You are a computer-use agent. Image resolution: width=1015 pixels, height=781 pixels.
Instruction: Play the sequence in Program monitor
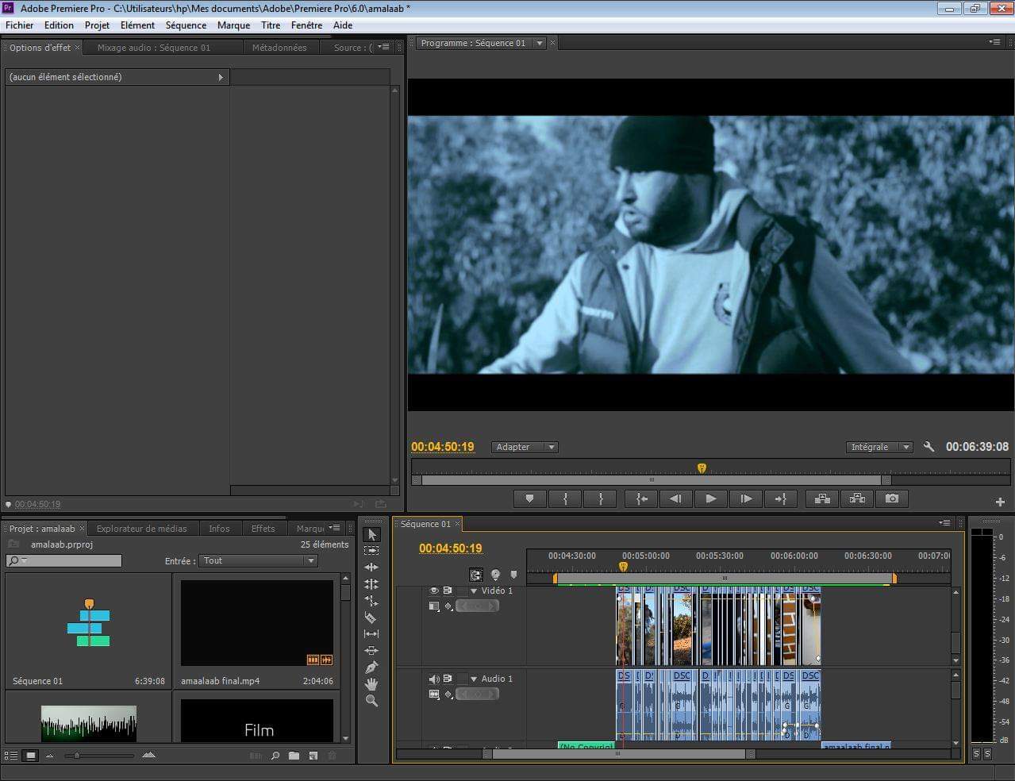(x=710, y=498)
